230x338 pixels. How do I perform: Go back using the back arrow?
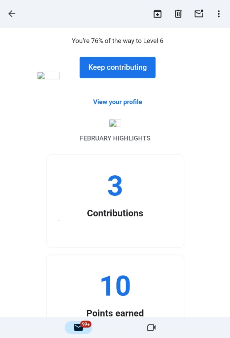pos(12,14)
